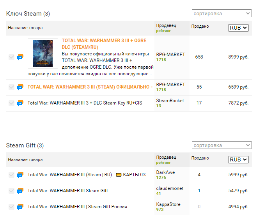Click chat icon next to SteamRocket listing
Screen dimensions: 257x218
20,103
